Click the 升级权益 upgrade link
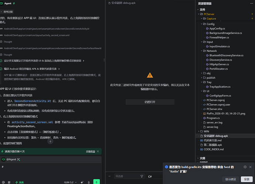The image size is (255, 184). coord(91,151)
